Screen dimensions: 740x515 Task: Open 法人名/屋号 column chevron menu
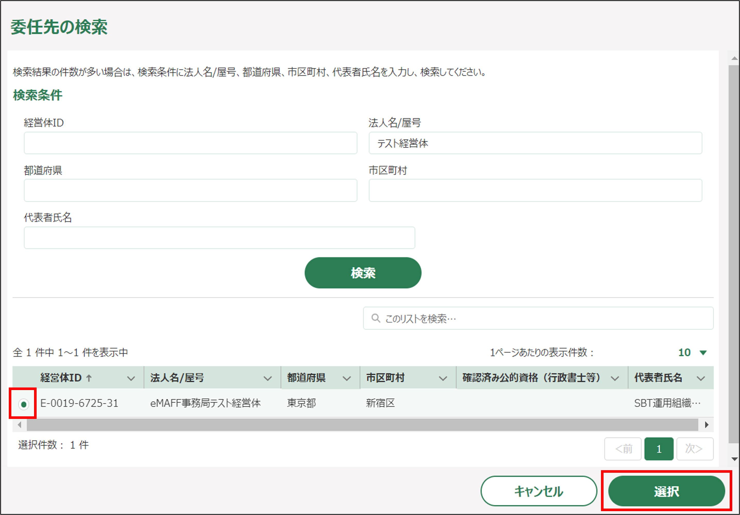(267, 378)
